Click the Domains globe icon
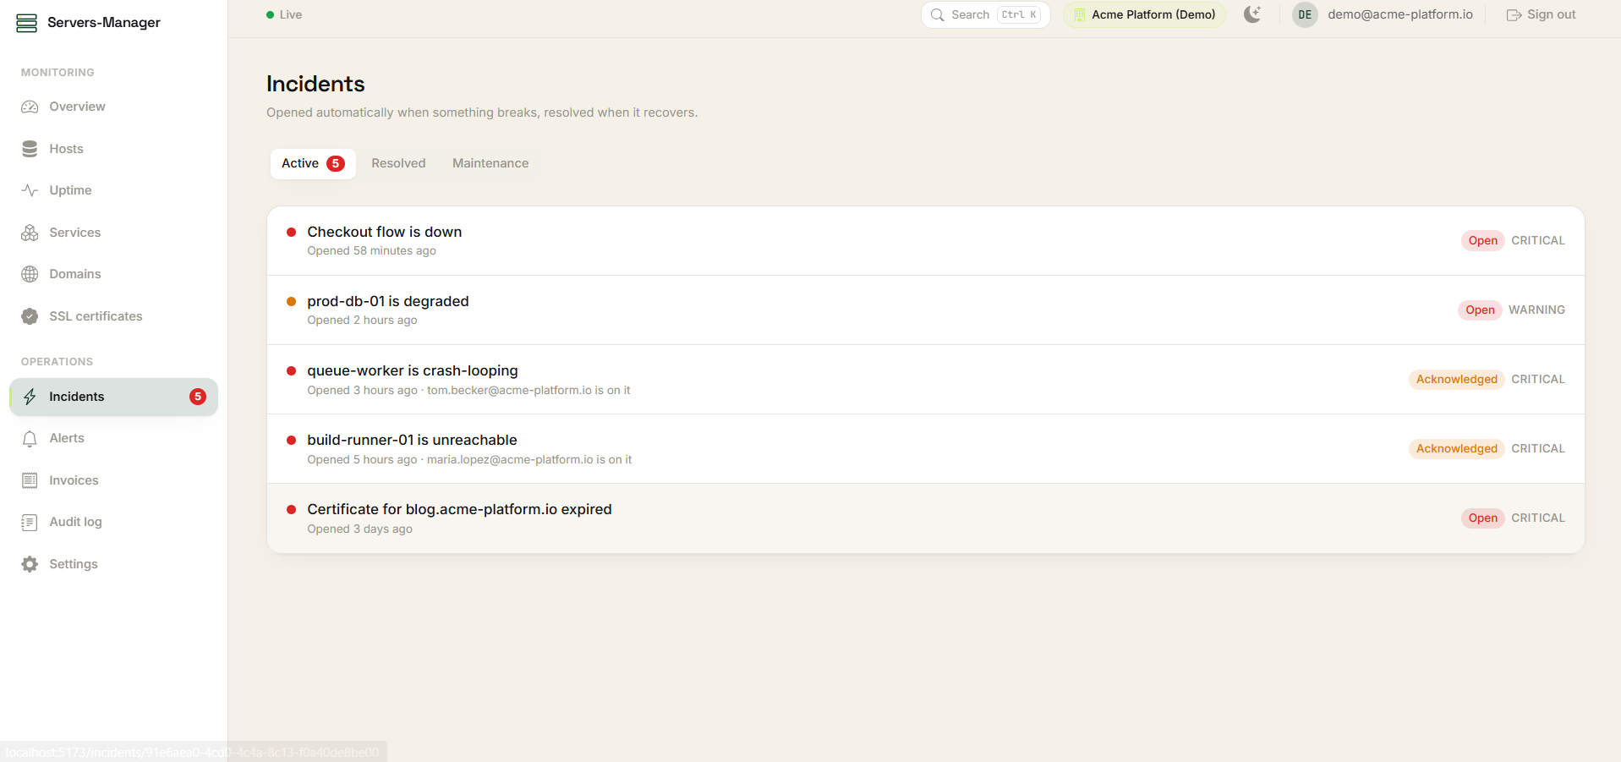The image size is (1621, 762). pyautogui.click(x=30, y=274)
